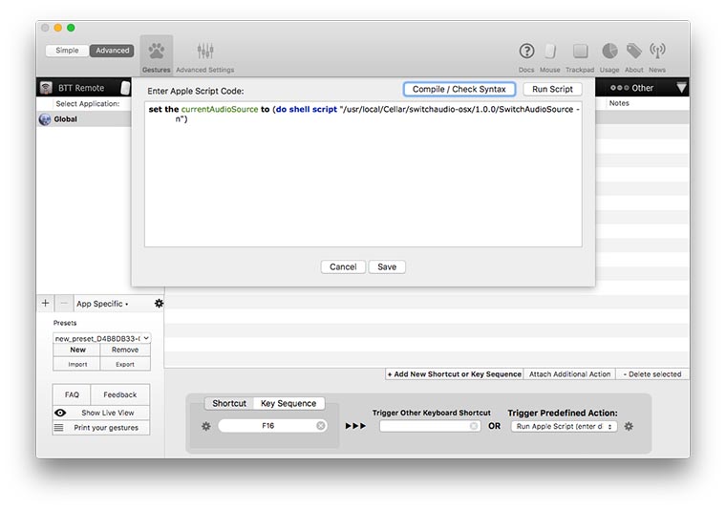Clear the F16 shortcut field
726x510 pixels.
pos(320,426)
